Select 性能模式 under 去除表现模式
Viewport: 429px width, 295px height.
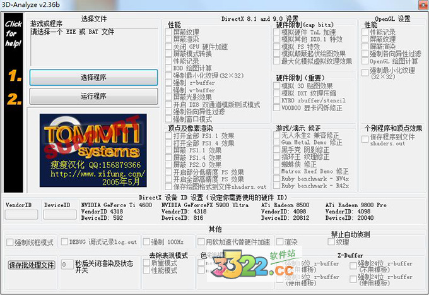tap(146, 270)
